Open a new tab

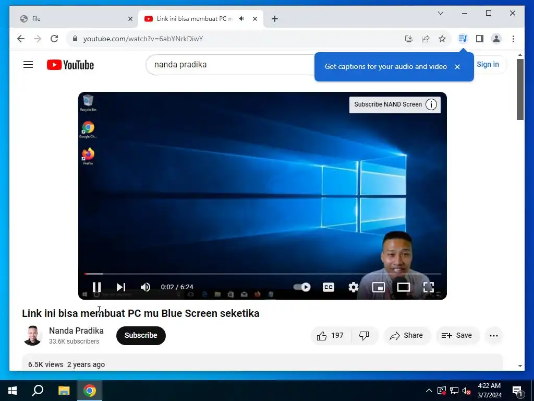coord(275,19)
